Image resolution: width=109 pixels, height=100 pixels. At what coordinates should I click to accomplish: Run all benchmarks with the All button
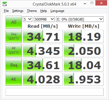pyautogui.click(x=14, y=22)
